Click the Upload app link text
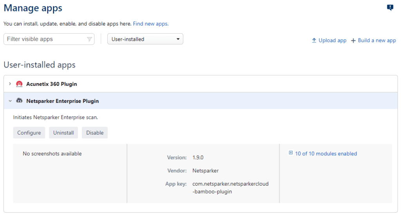 [x=332, y=40]
